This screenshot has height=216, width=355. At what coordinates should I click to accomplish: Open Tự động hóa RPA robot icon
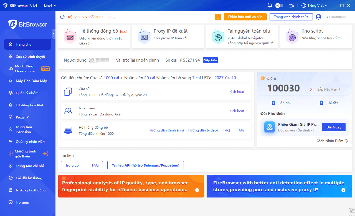click(11, 105)
